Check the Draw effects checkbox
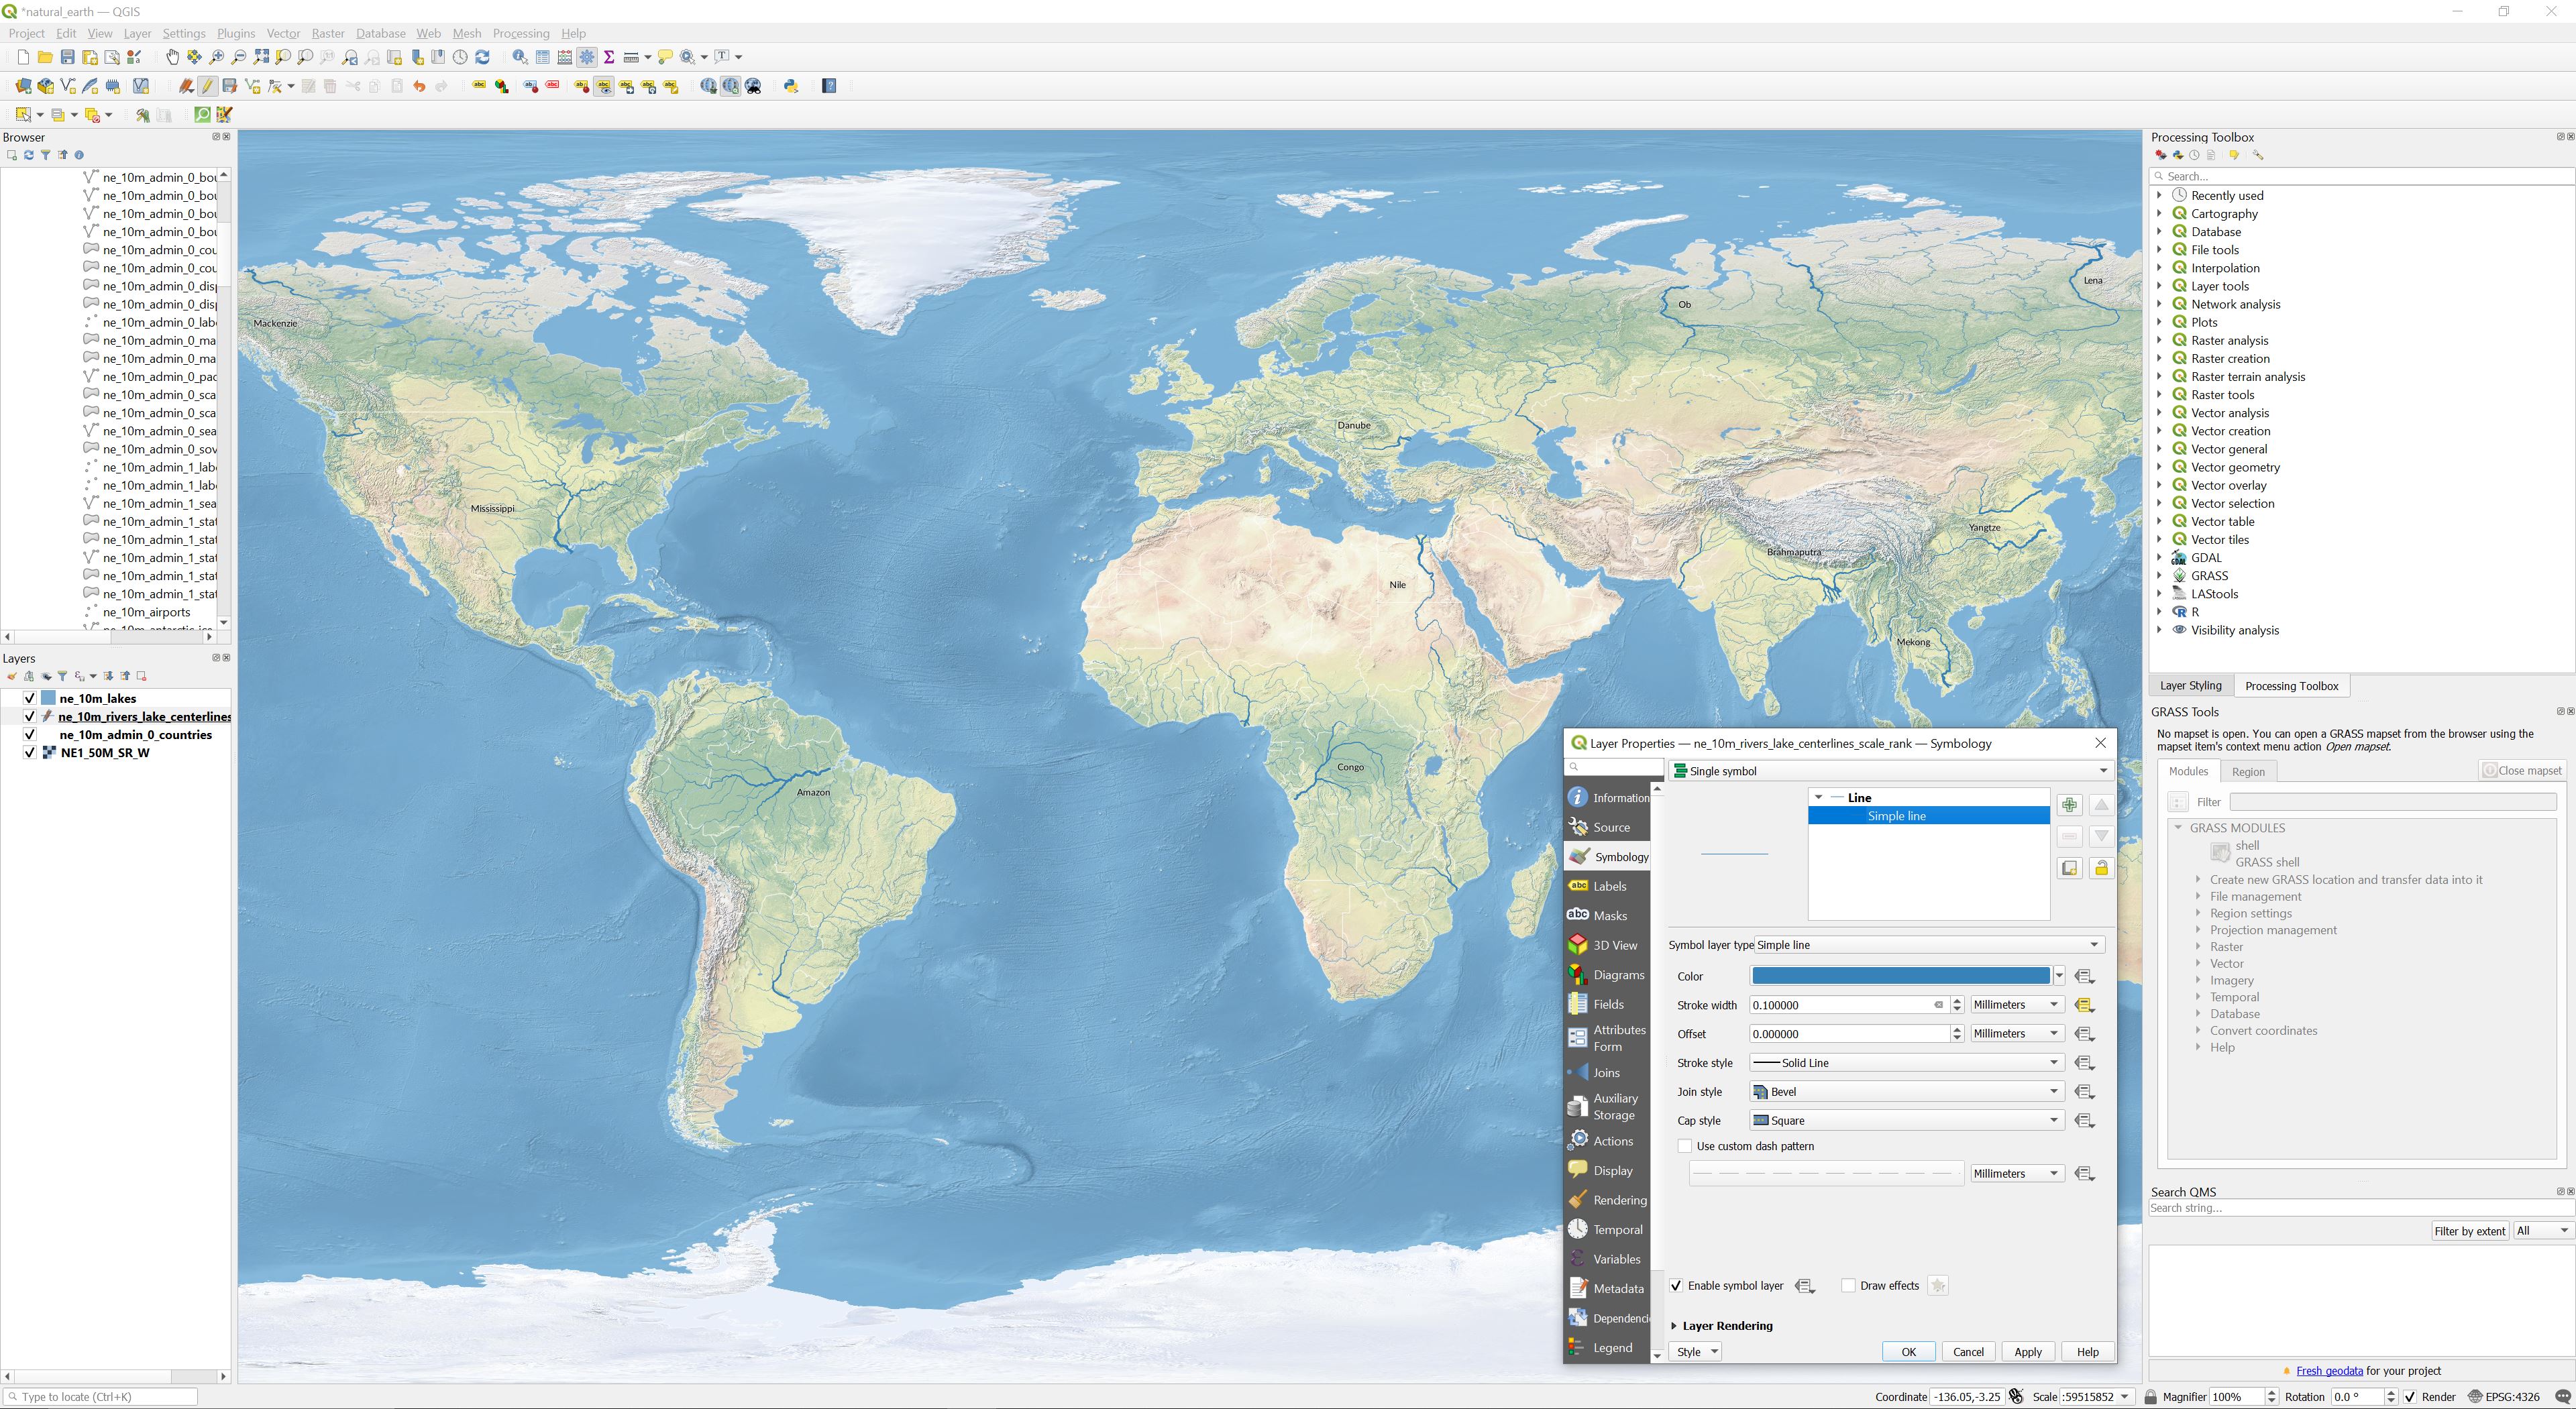 1848,1286
